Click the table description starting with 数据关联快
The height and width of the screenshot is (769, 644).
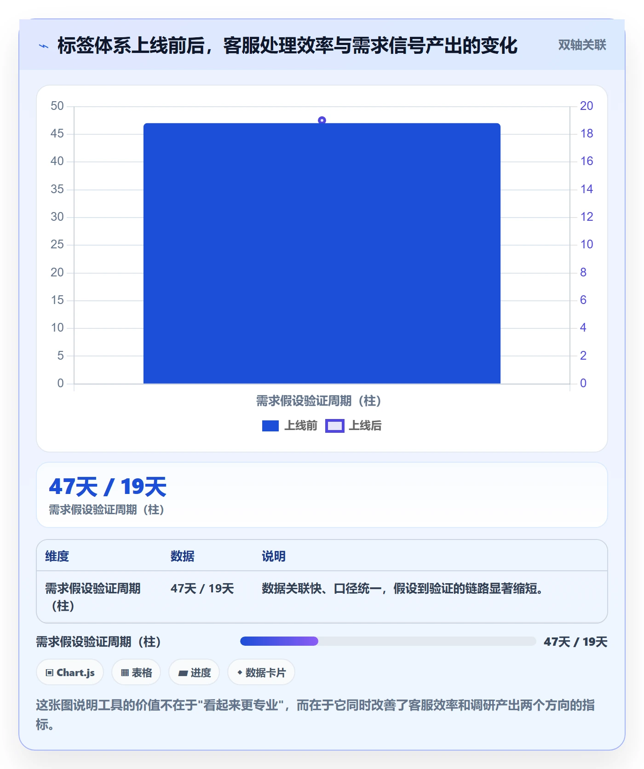pyautogui.click(x=402, y=588)
